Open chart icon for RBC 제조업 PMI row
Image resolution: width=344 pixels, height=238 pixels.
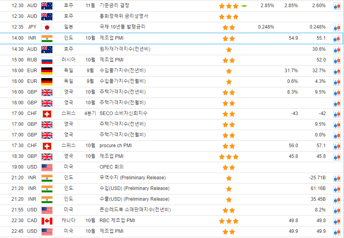coord(337,221)
